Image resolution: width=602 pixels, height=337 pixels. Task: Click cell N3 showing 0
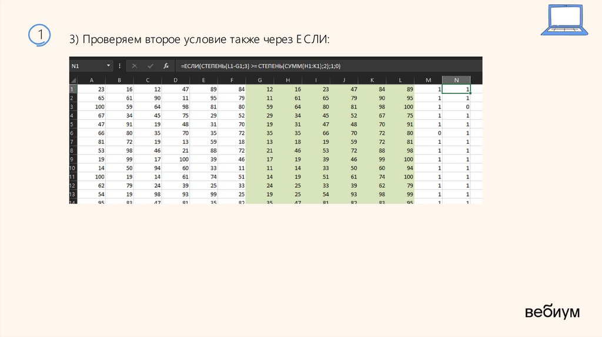pyautogui.click(x=456, y=107)
